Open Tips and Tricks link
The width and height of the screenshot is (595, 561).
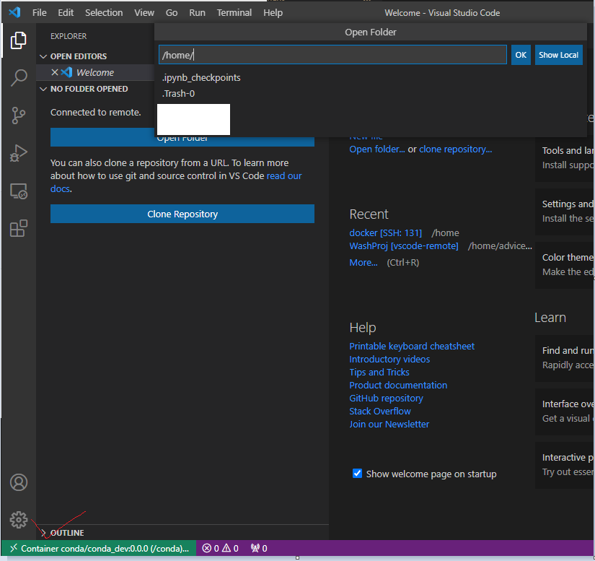coord(379,372)
